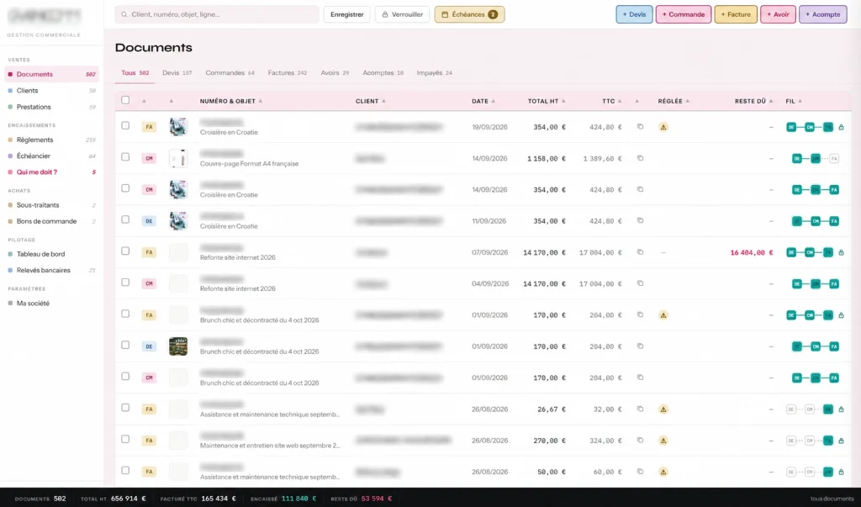
Task: Check the box for the 07/09/2026 Refonte invoice
Action: (125, 251)
